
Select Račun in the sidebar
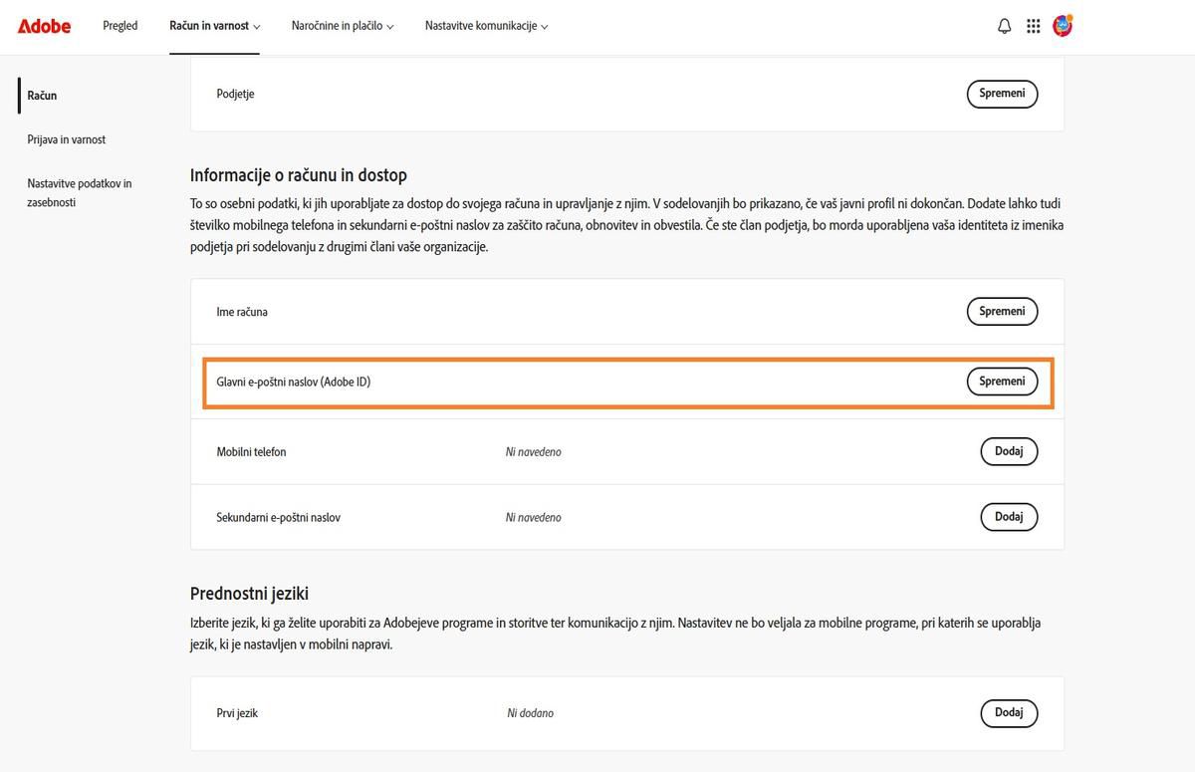[x=42, y=95]
